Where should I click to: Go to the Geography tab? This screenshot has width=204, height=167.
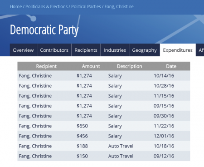pos(145,50)
